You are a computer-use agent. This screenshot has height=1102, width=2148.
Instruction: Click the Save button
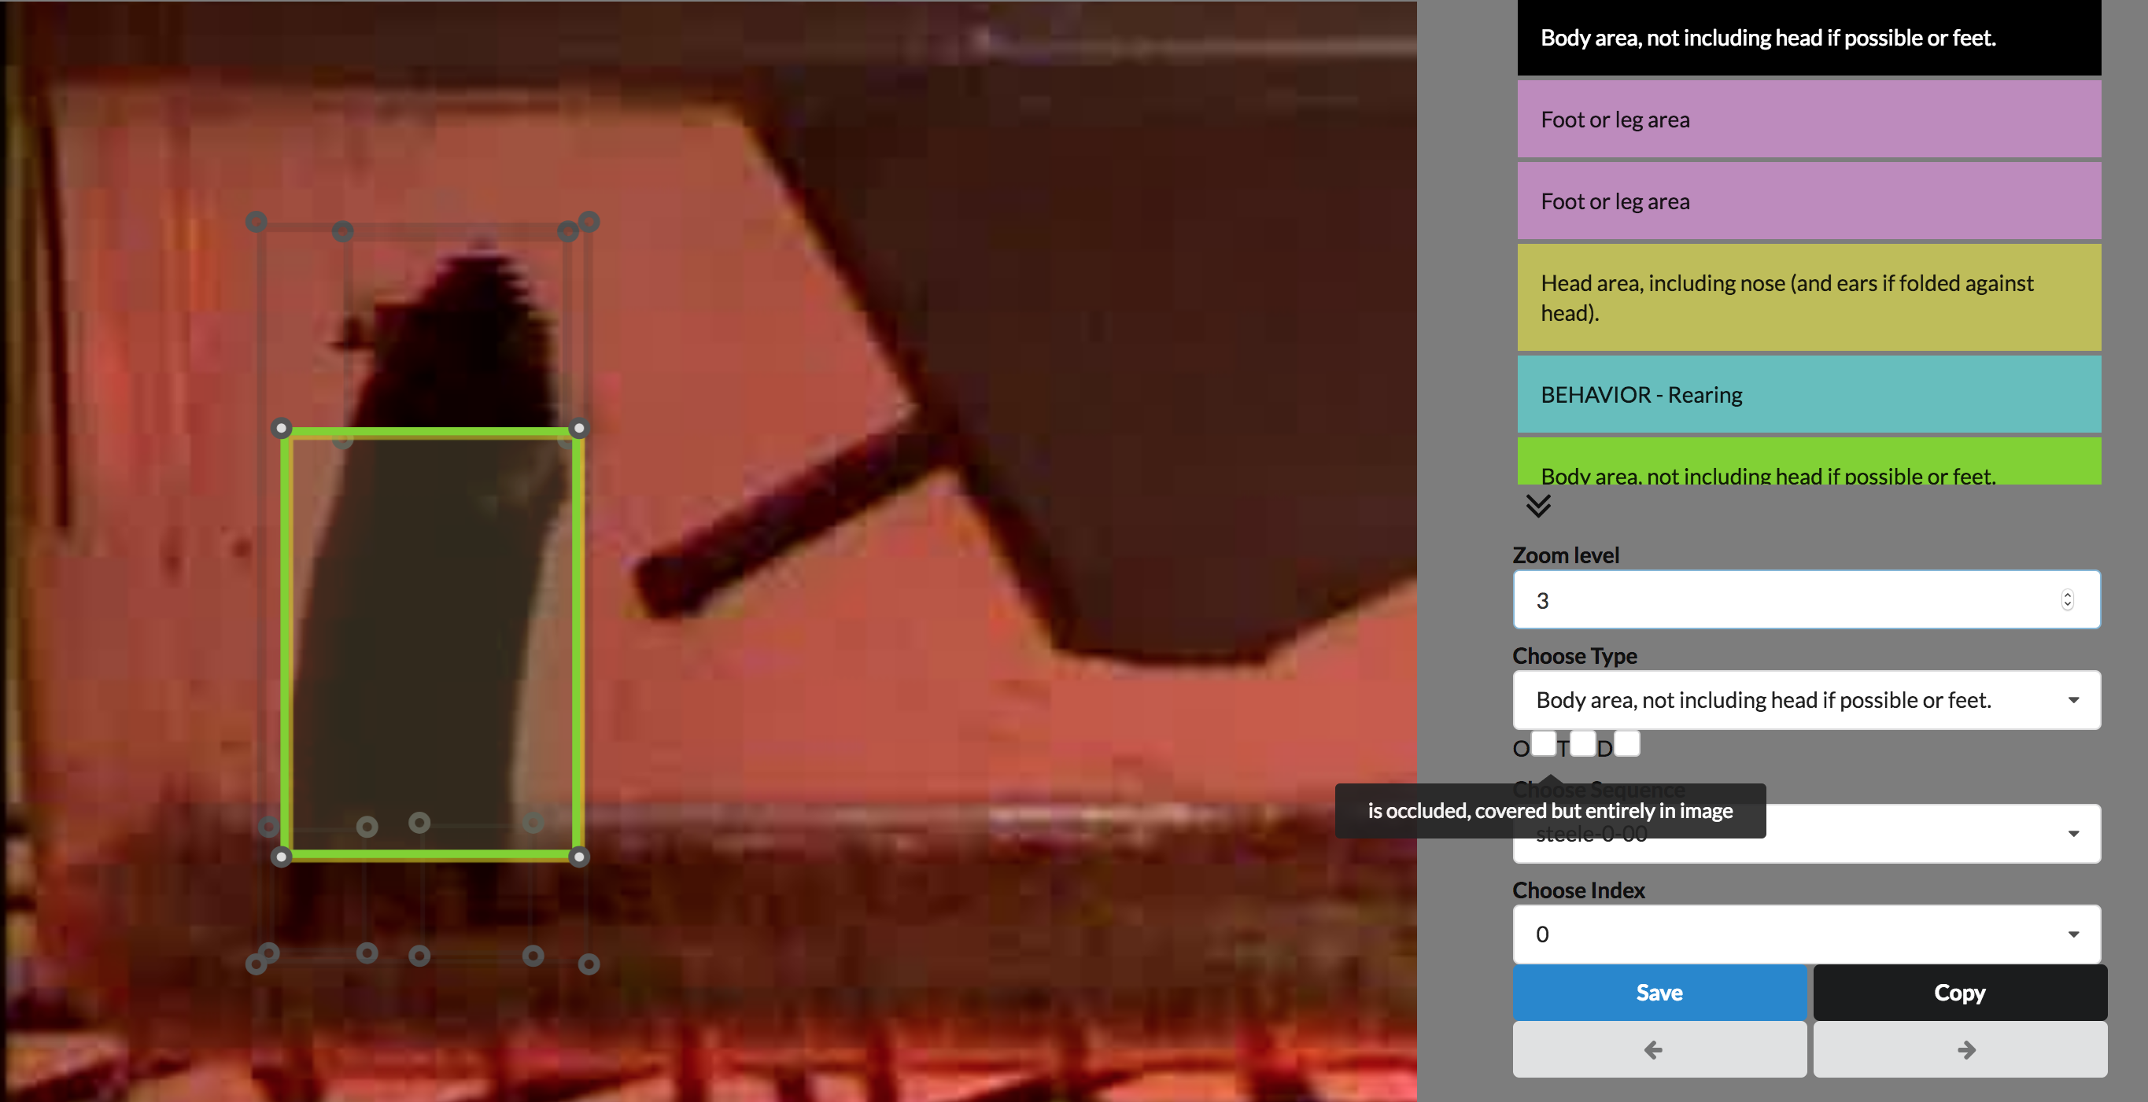click(x=1659, y=992)
